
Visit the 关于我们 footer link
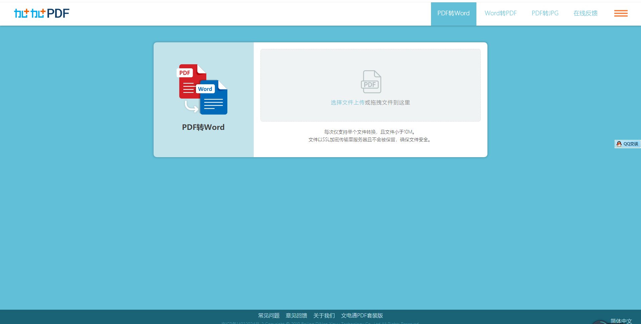pos(324,315)
